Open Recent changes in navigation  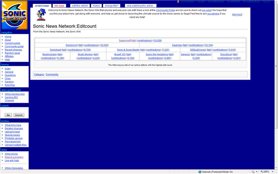(x=13, y=50)
